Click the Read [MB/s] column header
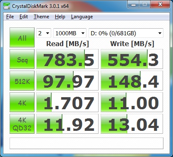Screen dimensions: 173x157 67,44
